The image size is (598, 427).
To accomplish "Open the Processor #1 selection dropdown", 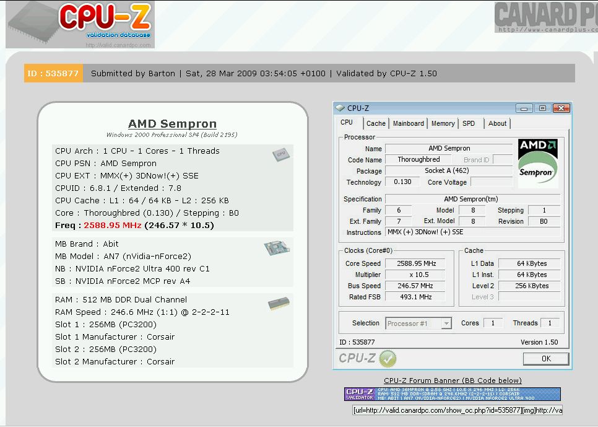I will point(418,324).
